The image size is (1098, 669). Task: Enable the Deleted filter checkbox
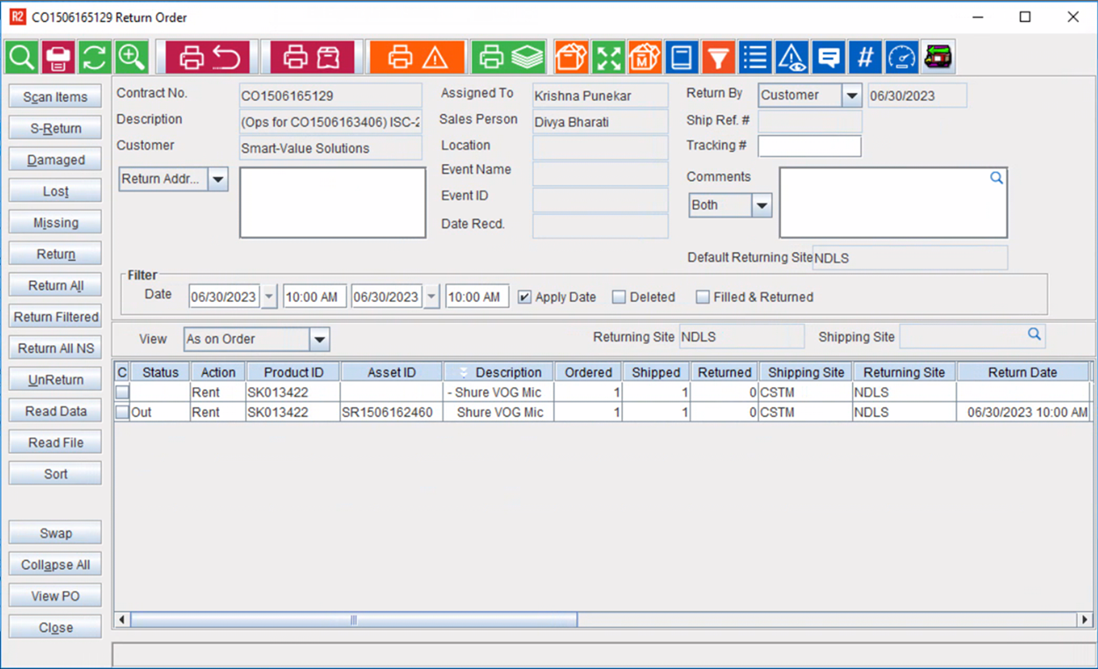619,297
